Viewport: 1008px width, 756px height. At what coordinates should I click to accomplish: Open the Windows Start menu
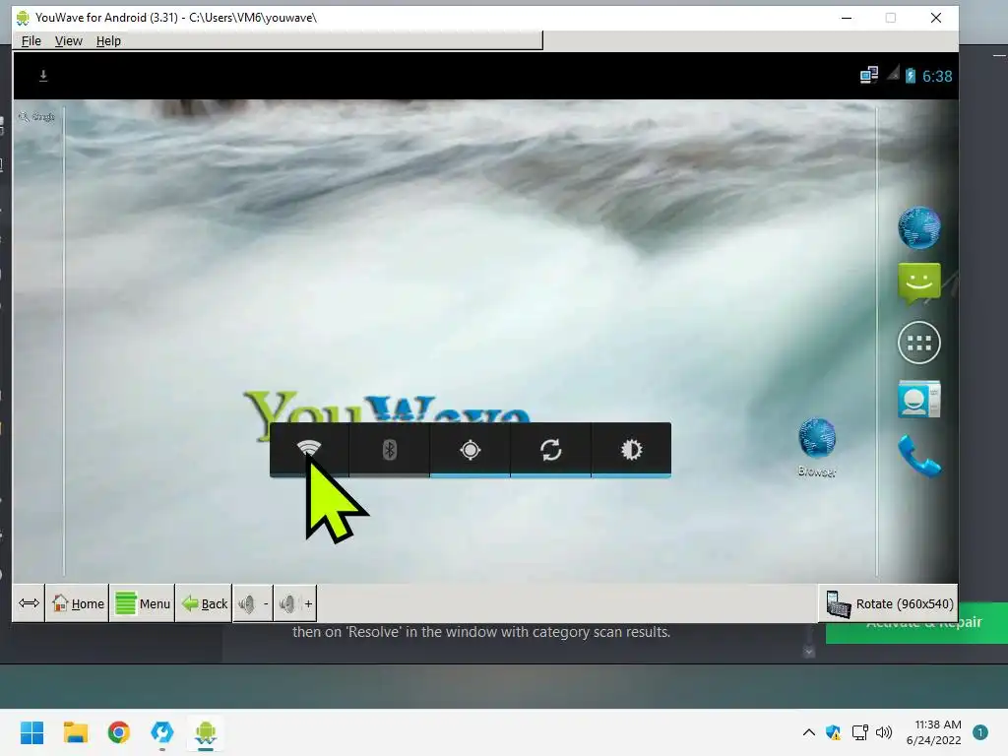pyautogui.click(x=32, y=732)
